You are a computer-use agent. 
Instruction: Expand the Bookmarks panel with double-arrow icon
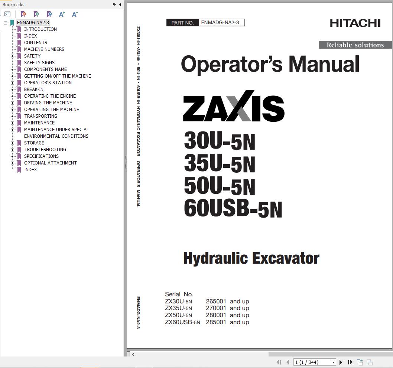[x=114, y=4]
